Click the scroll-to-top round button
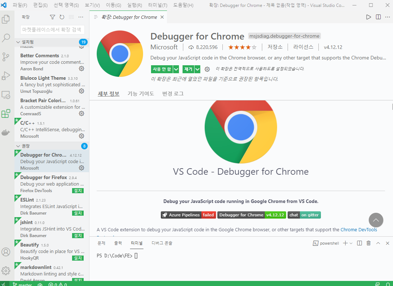 (376, 220)
